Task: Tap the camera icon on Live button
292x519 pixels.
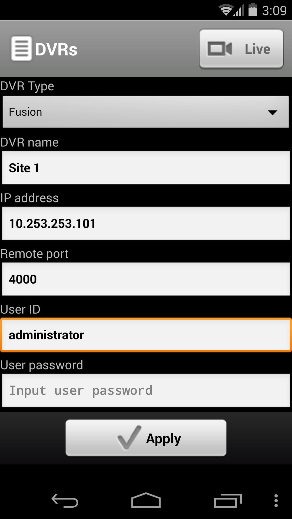Action: 220,49
